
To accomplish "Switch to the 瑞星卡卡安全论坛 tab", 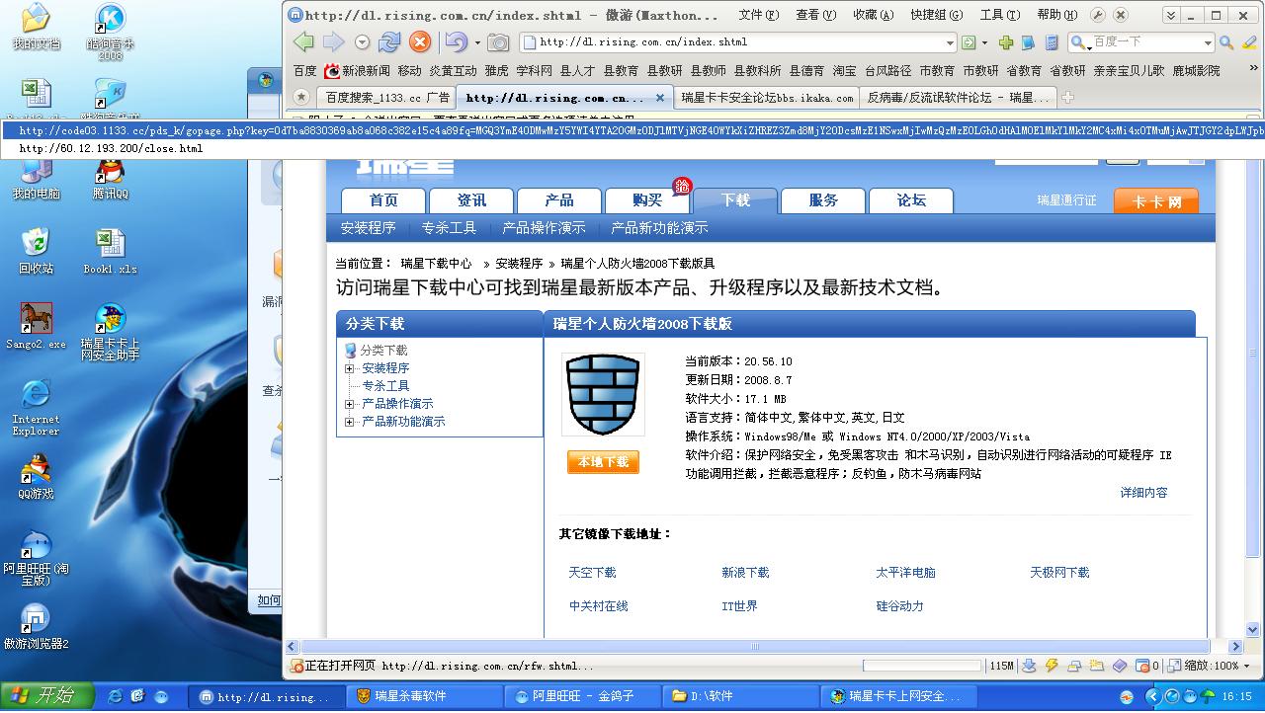I will click(x=767, y=98).
